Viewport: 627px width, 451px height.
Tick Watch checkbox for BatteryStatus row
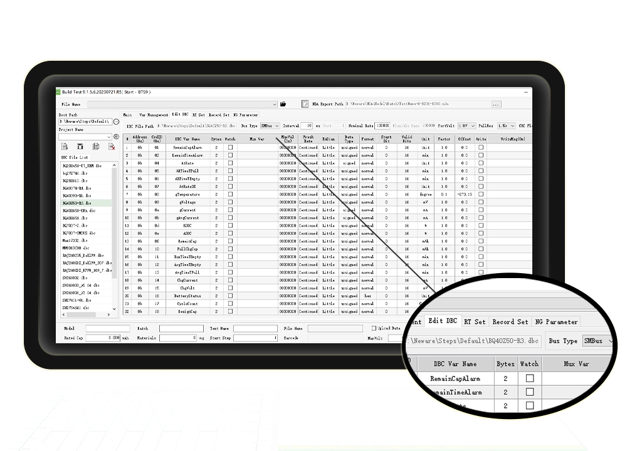(230, 296)
